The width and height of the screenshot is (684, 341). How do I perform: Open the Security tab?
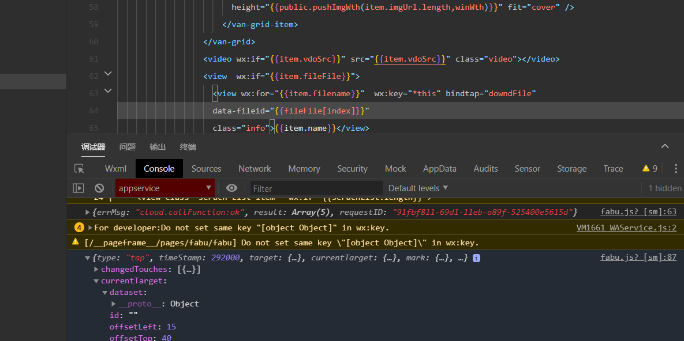tap(353, 169)
